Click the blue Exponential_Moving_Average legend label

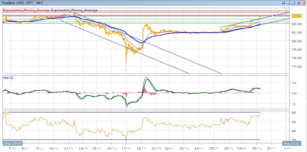coord(74,10)
